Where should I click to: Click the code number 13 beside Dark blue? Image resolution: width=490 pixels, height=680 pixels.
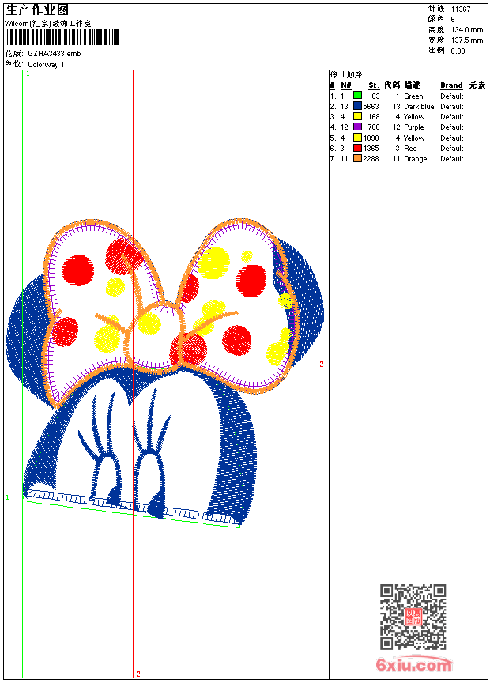pos(396,106)
